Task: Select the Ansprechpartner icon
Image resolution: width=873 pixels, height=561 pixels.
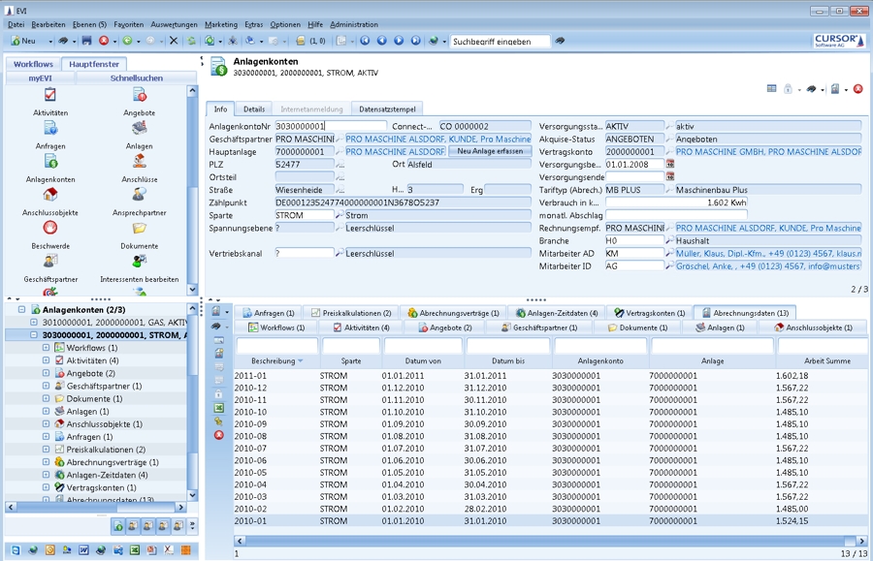Action: 140,195
